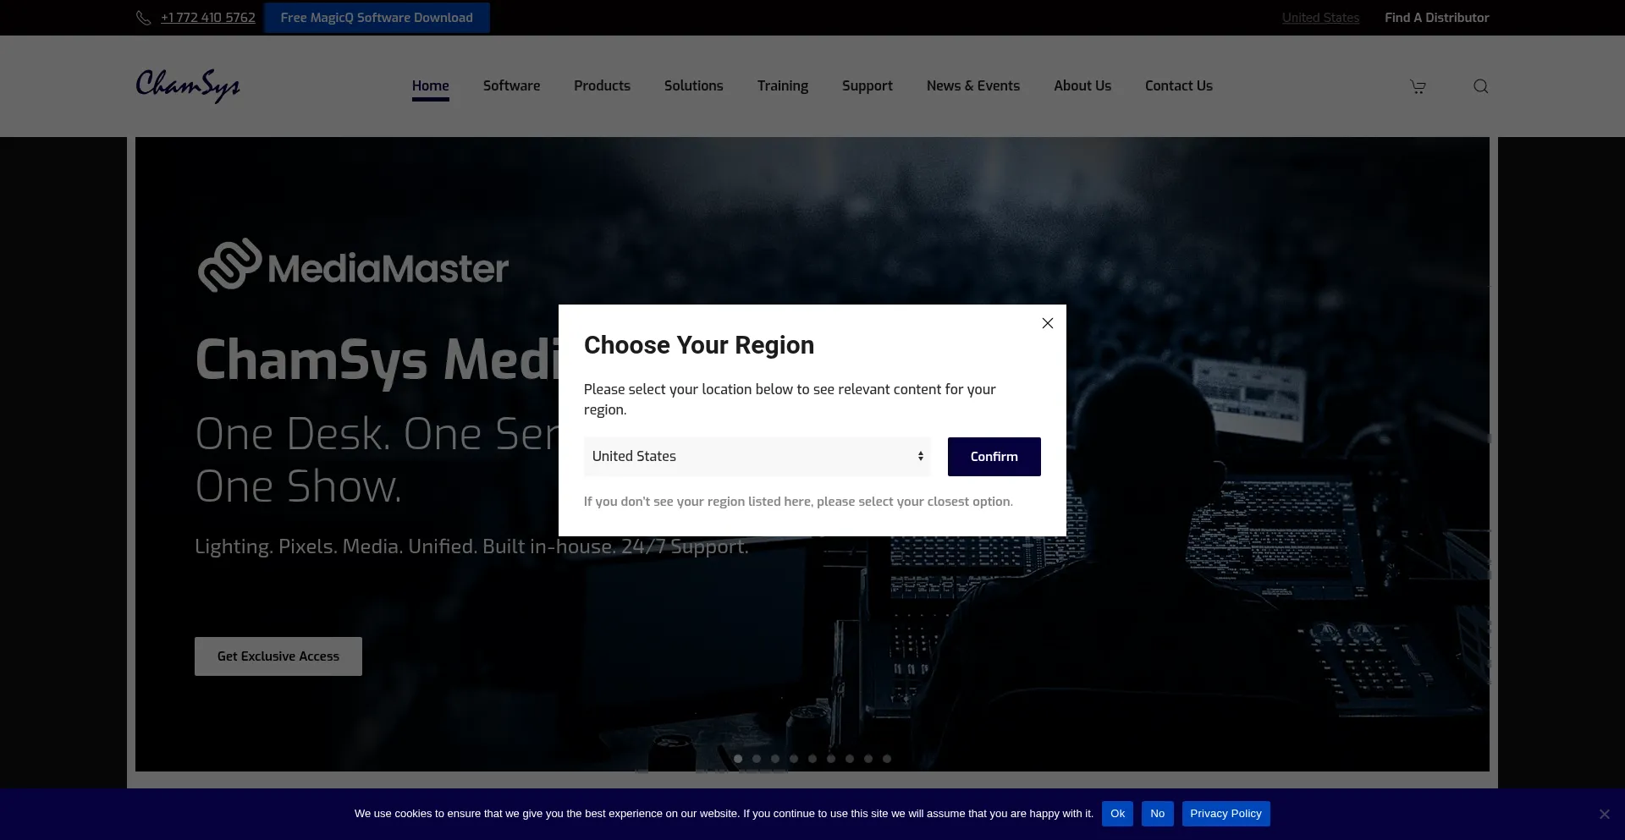The width and height of the screenshot is (1625, 840).
Task: Select the first carousel slide dot
Action: point(738,759)
